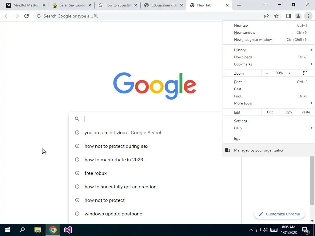
Task: Increase zoom with the plus button
Action: tap(289, 73)
